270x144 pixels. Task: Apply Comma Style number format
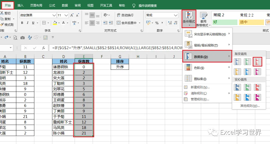pyautogui.click(x=162, y=23)
